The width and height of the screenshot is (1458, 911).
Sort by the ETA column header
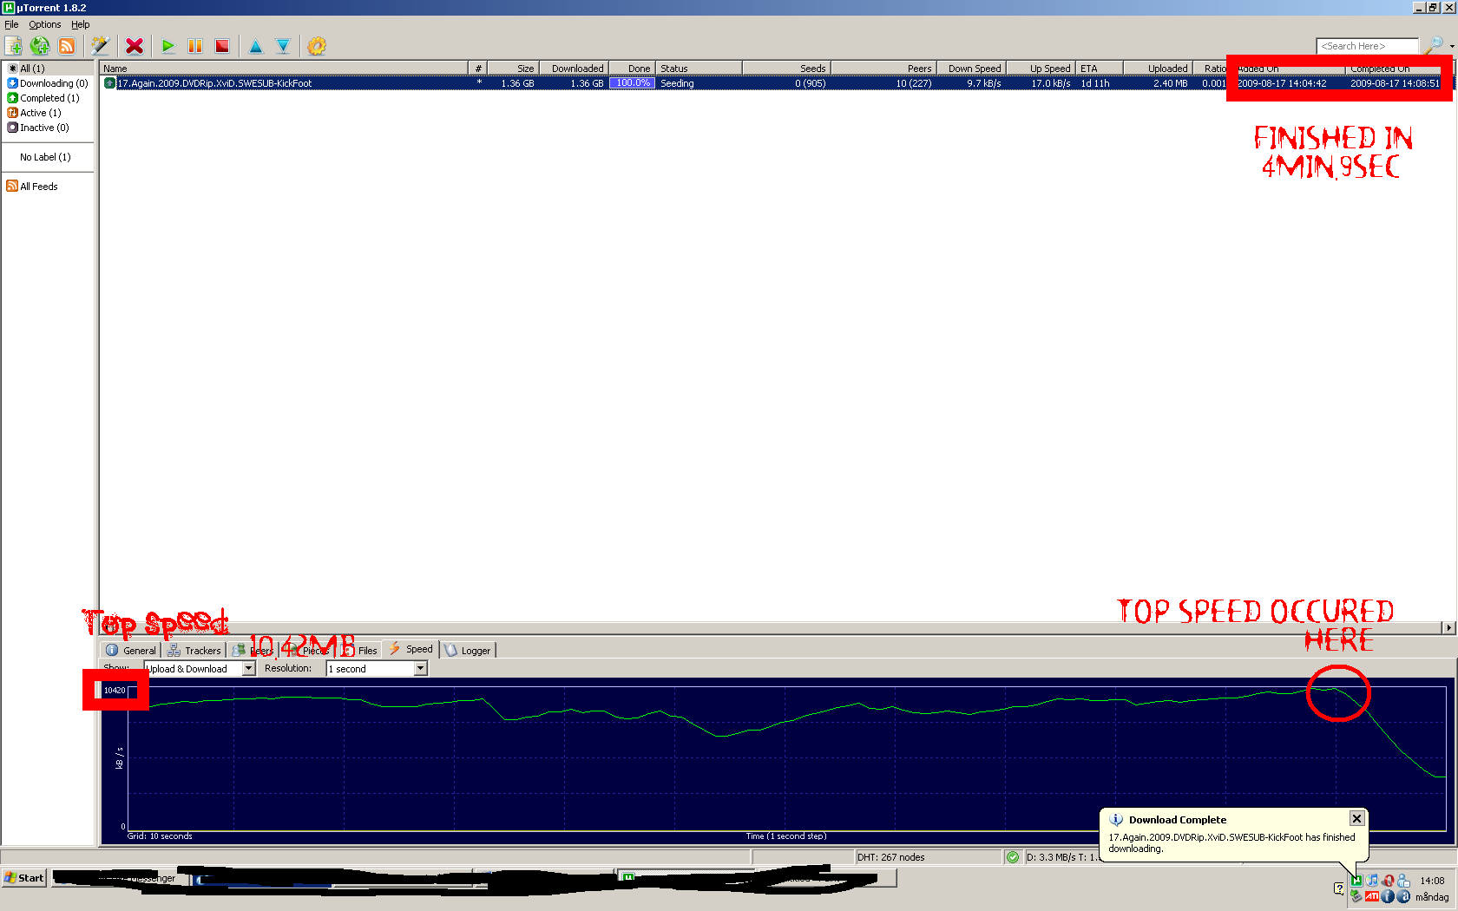click(1100, 69)
